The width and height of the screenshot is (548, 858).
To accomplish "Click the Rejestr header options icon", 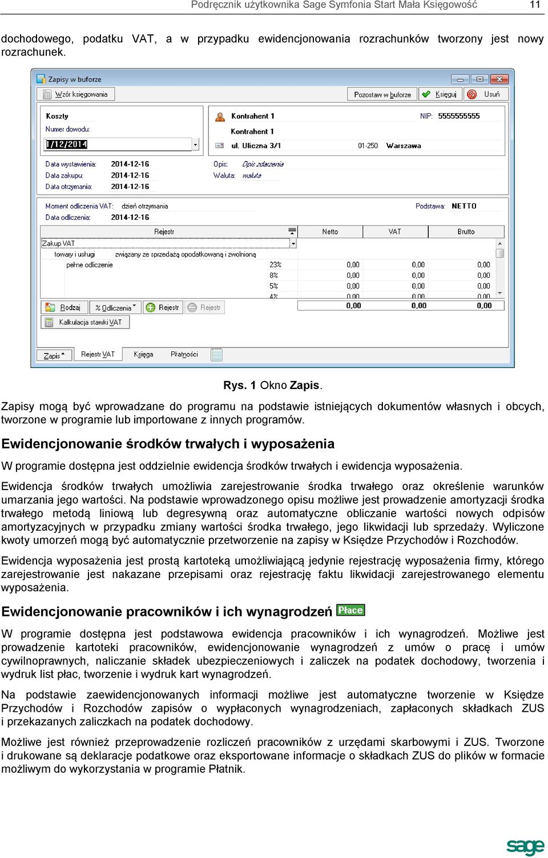I will [x=292, y=231].
